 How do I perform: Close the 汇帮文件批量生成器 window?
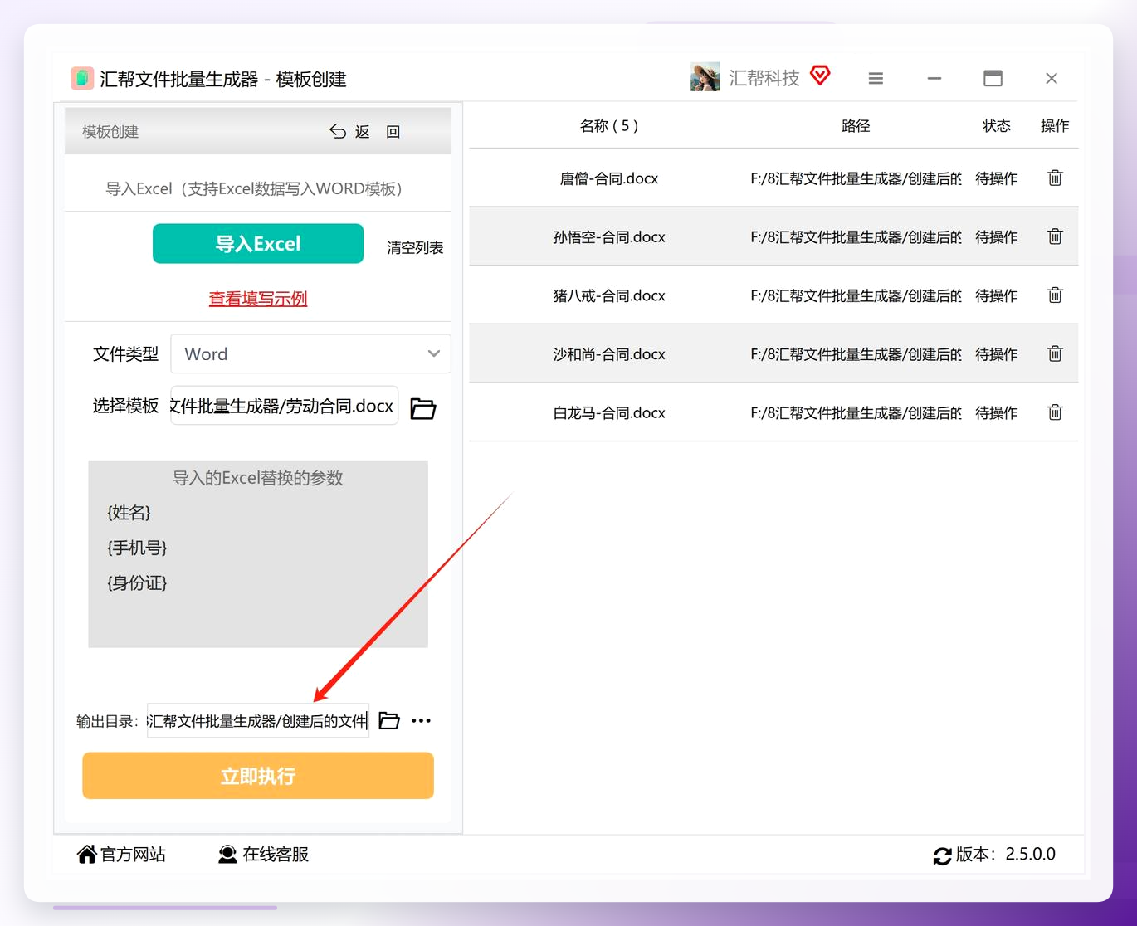[1052, 78]
